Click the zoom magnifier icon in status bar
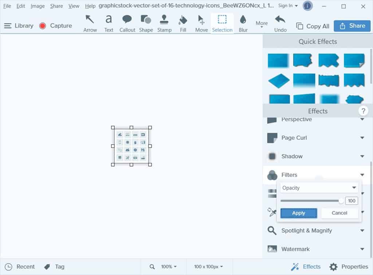Screen dimensions: 373x275 (x=152, y=267)
